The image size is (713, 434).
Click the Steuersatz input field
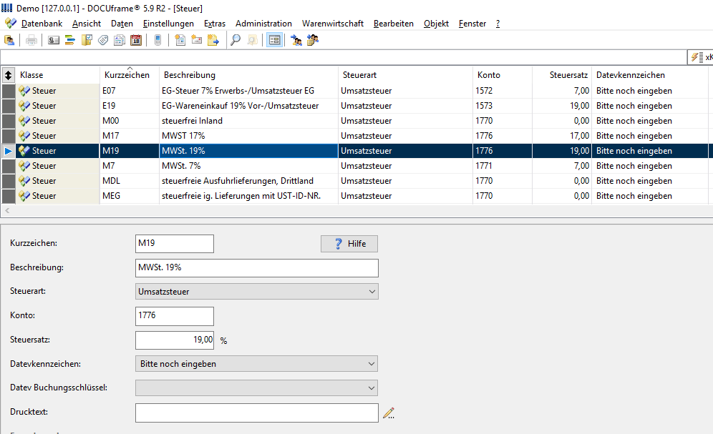pyautogui.click(x=175, y=340)
